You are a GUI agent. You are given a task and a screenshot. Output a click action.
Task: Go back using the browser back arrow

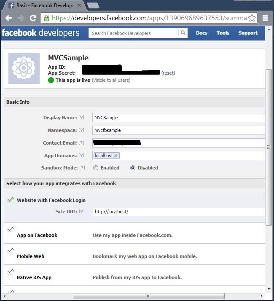8,18
